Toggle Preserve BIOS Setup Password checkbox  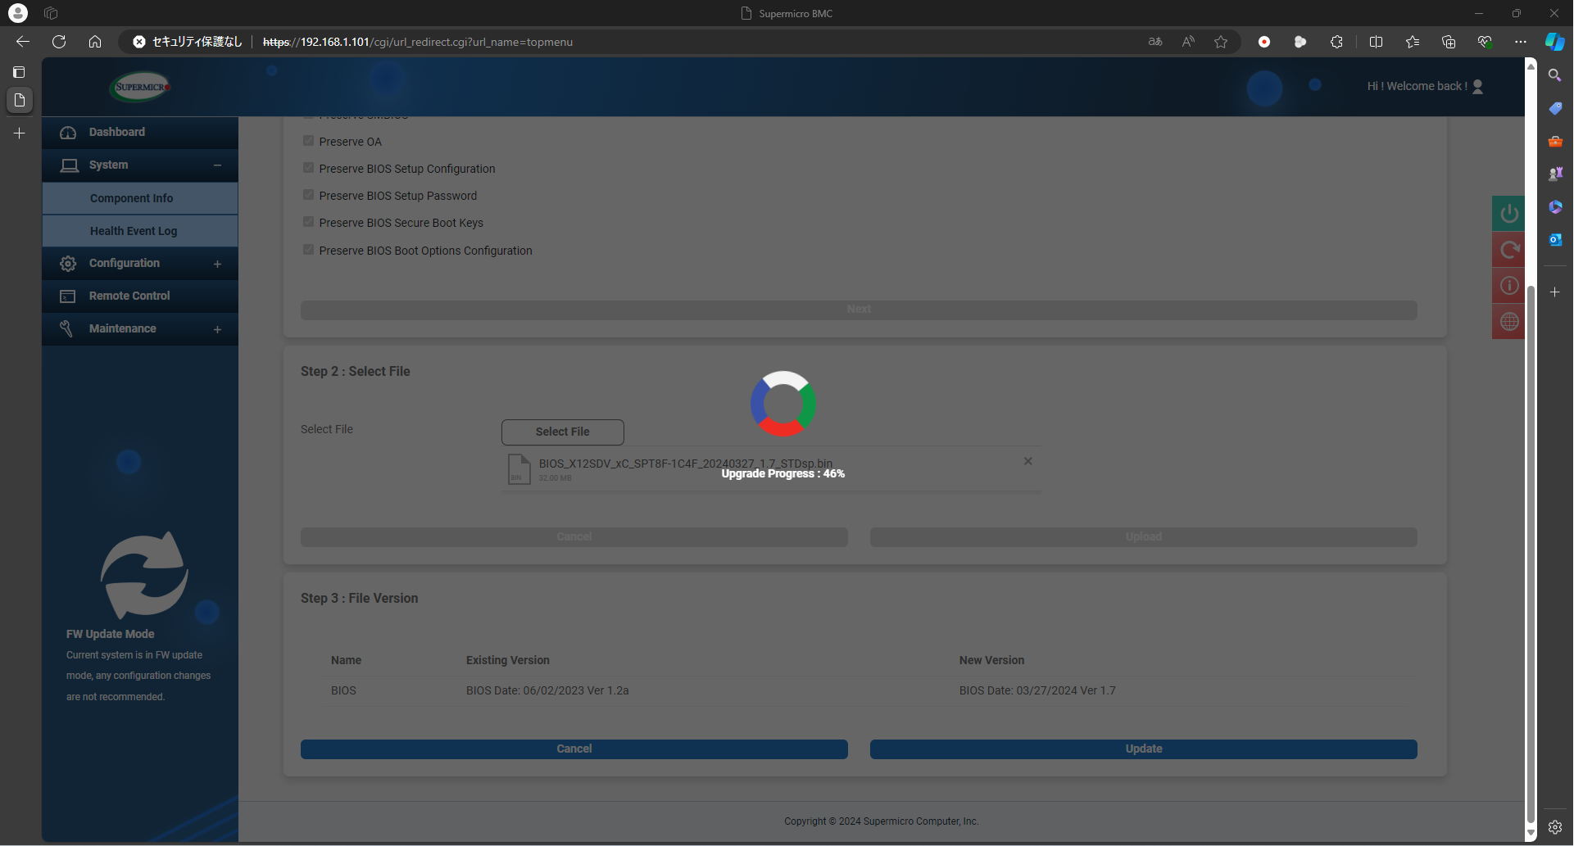(x=309, y=195)
